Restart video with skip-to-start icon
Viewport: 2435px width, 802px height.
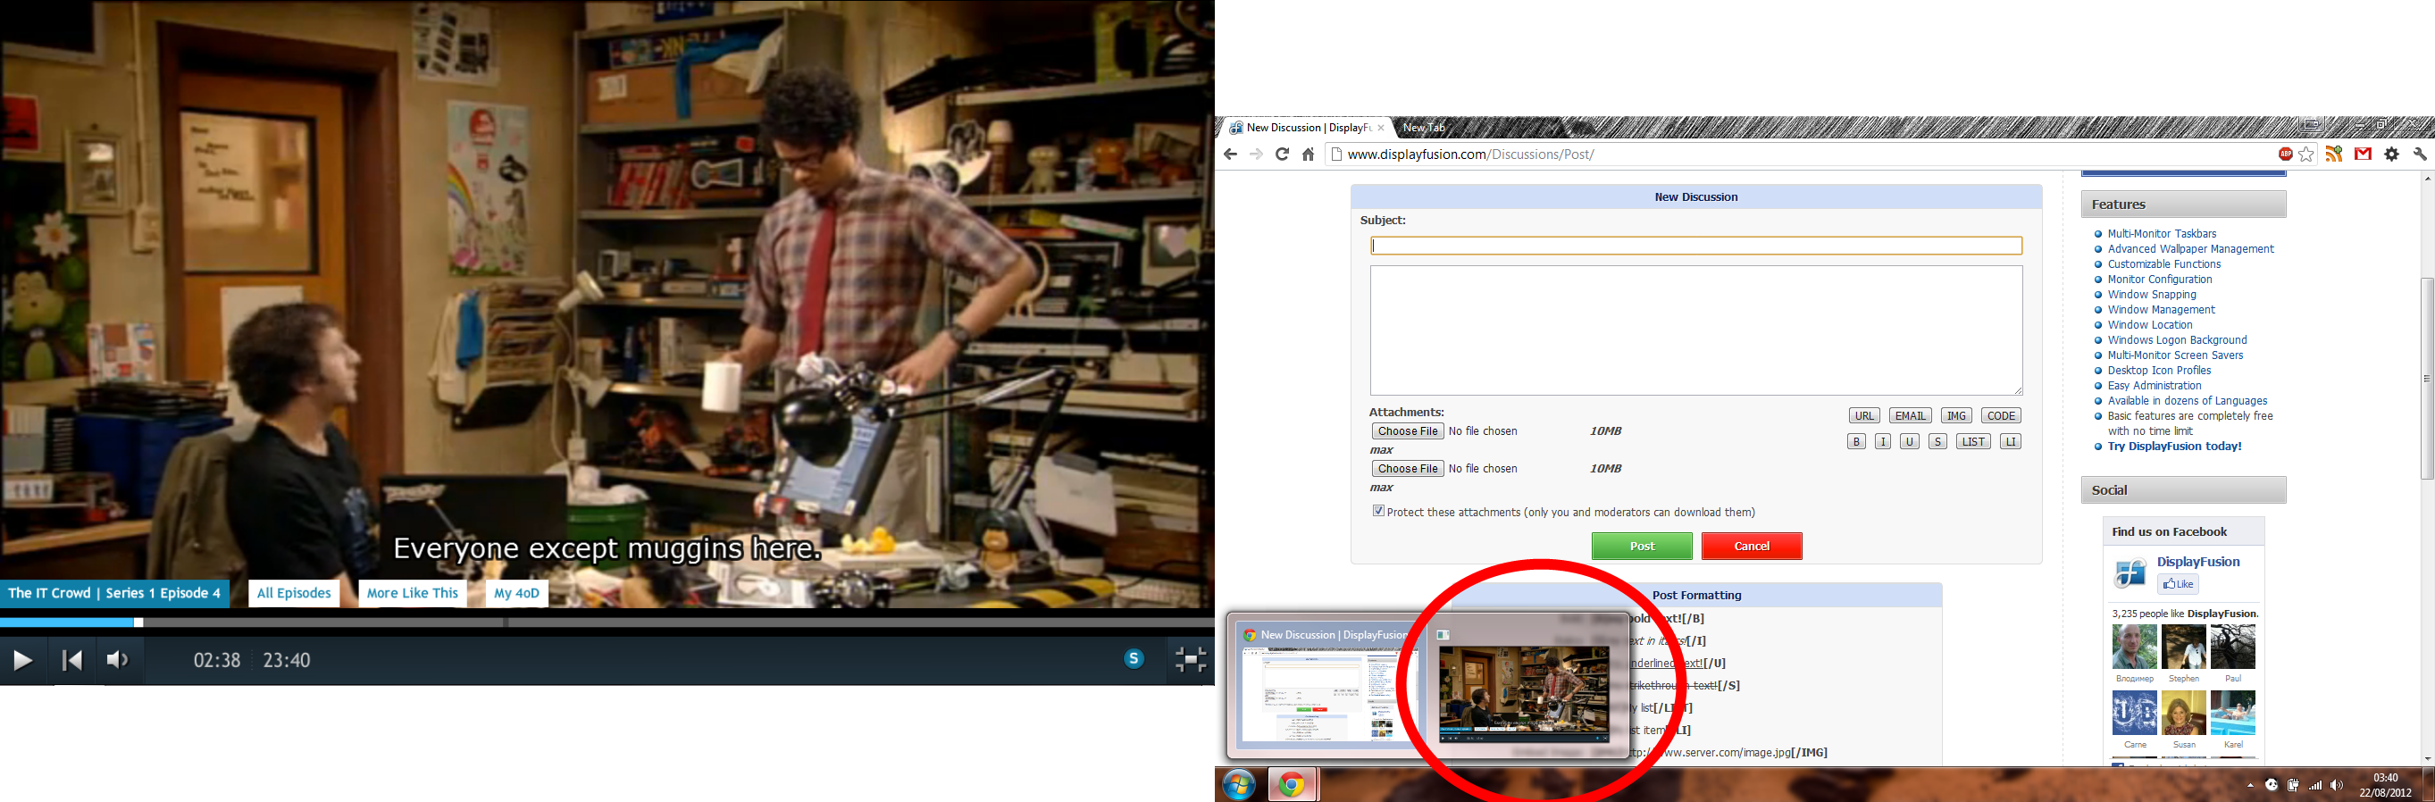[71, 660]
